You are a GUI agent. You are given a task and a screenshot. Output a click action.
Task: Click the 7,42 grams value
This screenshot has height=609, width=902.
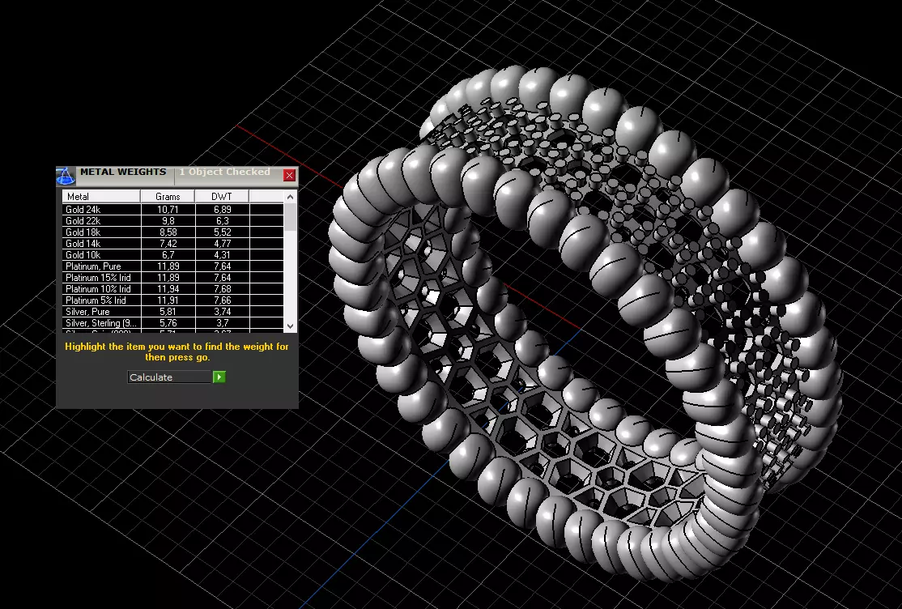[x=168, y=244]
